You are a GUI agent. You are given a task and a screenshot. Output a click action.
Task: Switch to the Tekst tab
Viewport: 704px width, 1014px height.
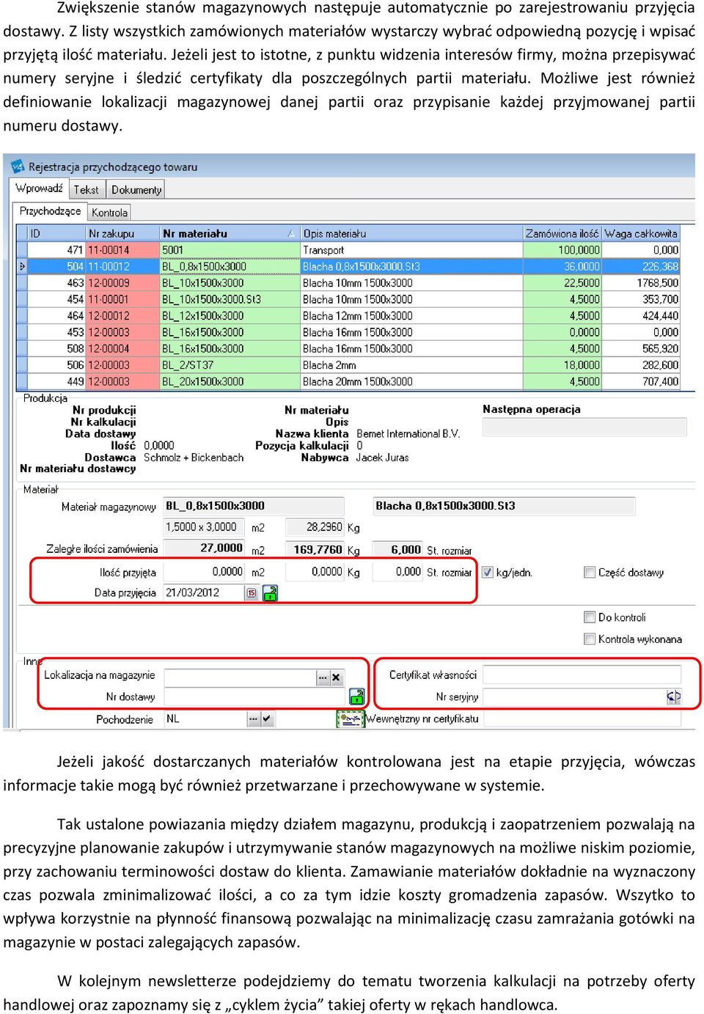(86, 190)
